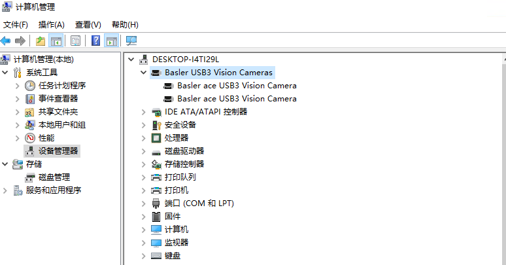The image size is (506, 265).
Task: Click the up one level folder icon
Action: [x=41, y=41]
